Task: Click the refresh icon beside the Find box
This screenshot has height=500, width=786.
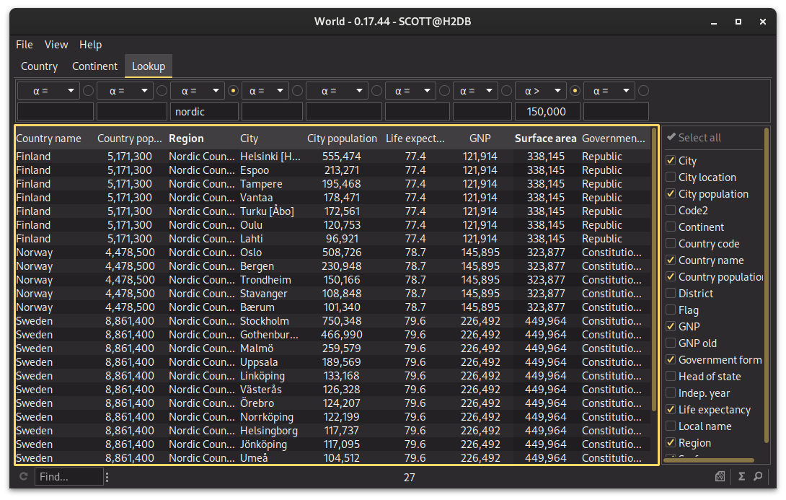Action: (x=24, y=477)
